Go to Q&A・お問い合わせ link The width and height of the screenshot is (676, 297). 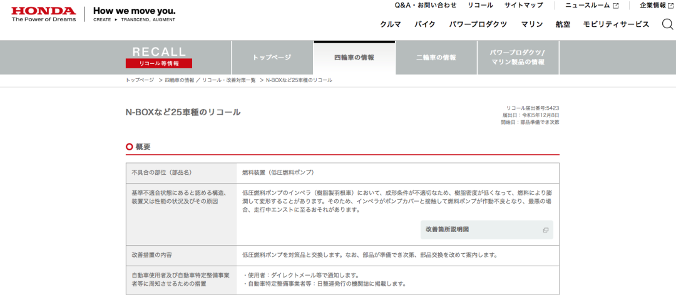point(425,6)
